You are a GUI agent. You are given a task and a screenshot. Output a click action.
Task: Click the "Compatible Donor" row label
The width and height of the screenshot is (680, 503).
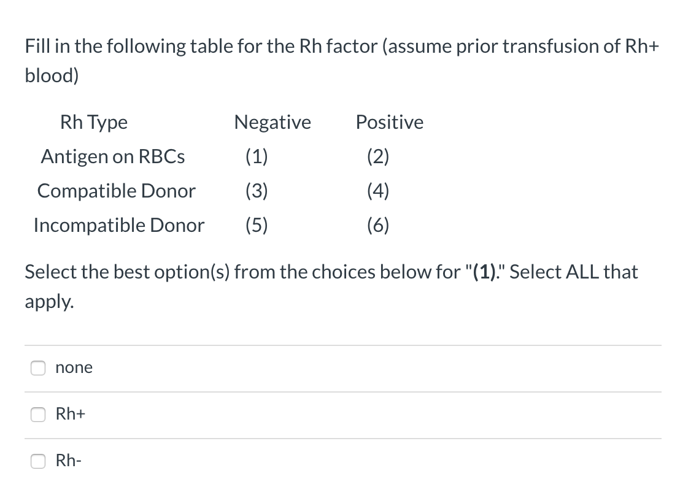116,191
